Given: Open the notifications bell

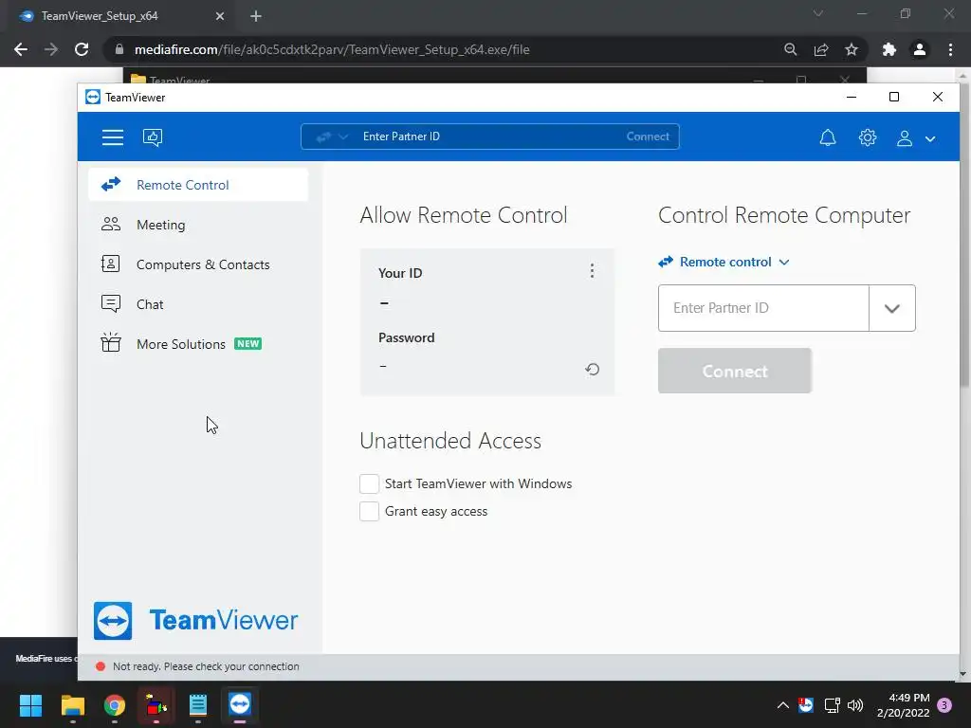Looking at the screenshot, I should click(828, 137).
